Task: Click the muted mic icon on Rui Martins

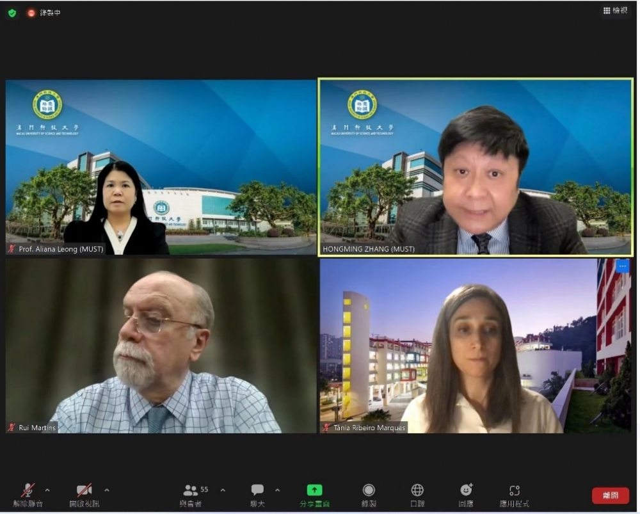Action: (12, 428)
